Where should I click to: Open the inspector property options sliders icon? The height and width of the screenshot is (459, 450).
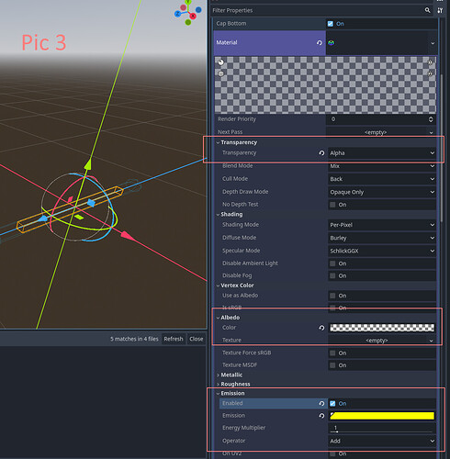pos(440,10)
